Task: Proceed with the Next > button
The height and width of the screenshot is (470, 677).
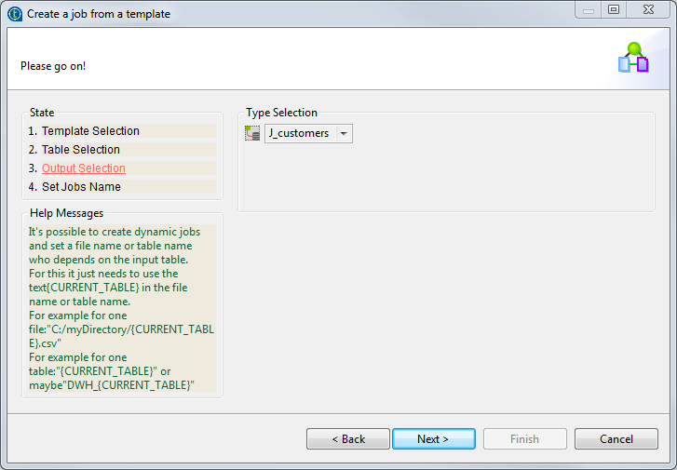Action: coord(434,439)
